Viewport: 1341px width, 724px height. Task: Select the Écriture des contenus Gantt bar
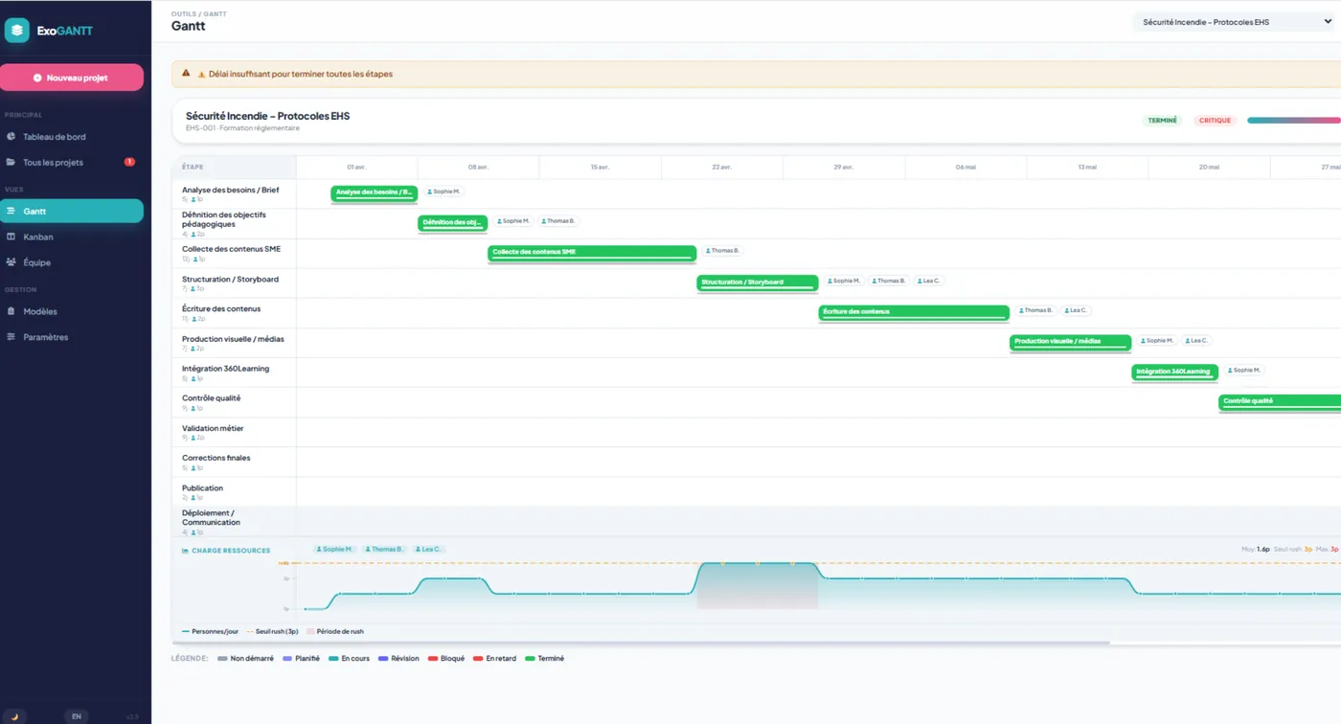point(914,312)
